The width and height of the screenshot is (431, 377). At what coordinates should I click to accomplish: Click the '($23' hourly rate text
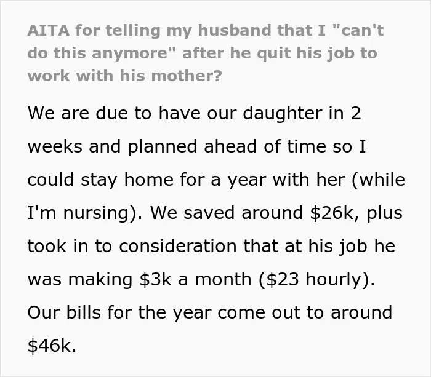coord(279,279)
